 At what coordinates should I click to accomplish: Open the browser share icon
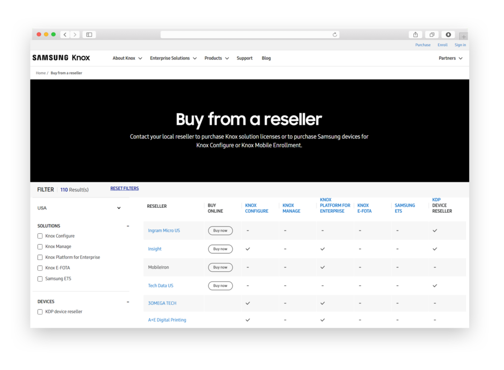(x=415, y=35)
